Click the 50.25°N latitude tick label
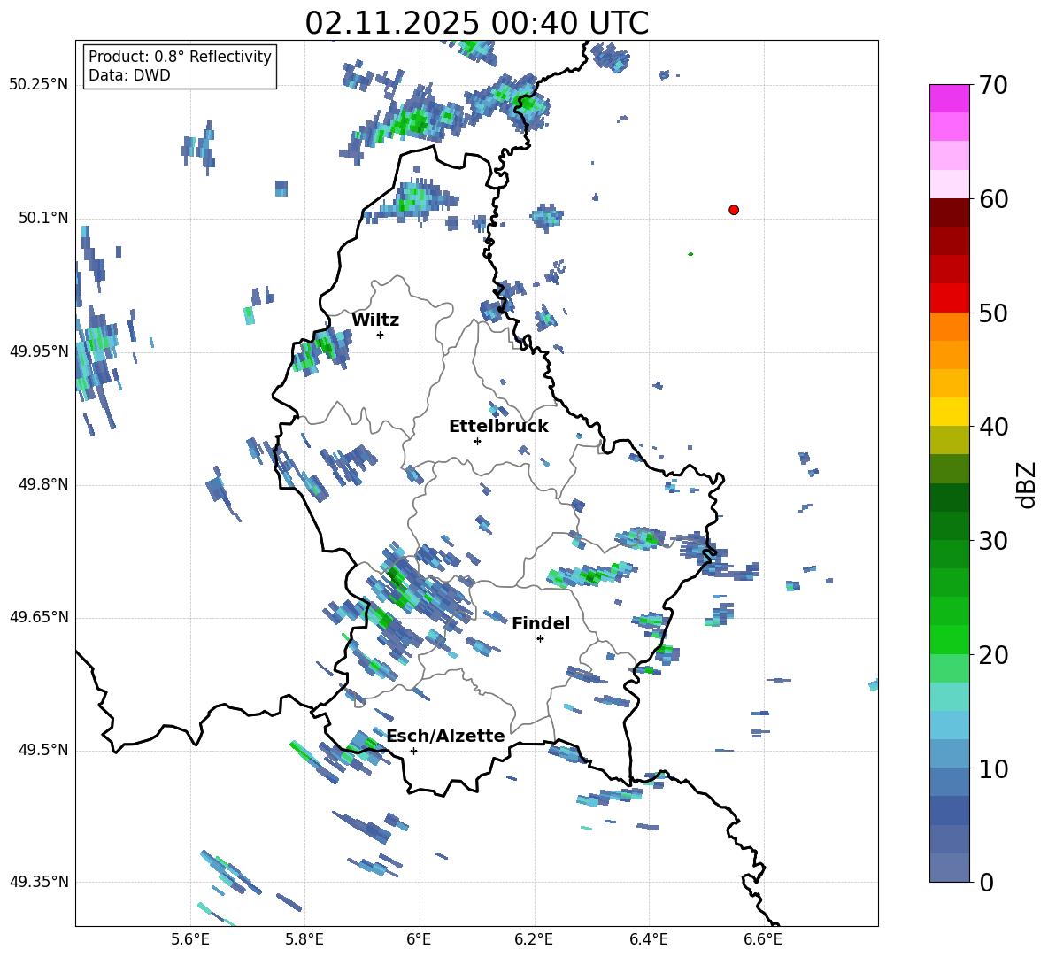Image resolution: width=1048 pixels, height=957 pixels. coord(38,85)
